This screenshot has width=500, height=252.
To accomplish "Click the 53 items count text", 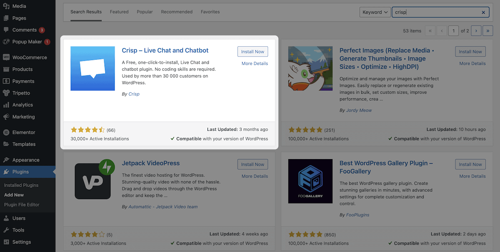I will pyautogui.click(x=412, y=31).
